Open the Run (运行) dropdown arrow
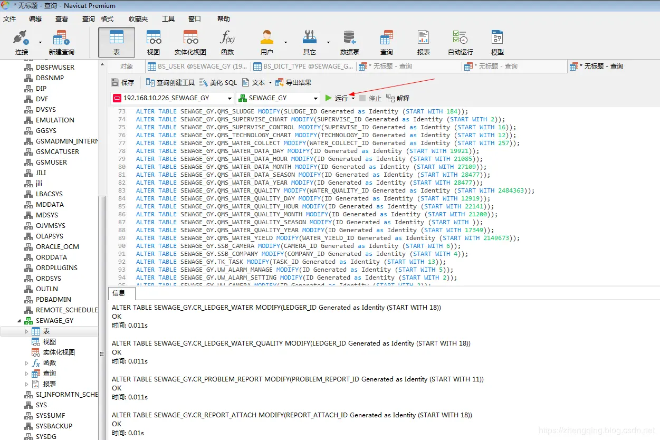 click(x=353, y=99)
